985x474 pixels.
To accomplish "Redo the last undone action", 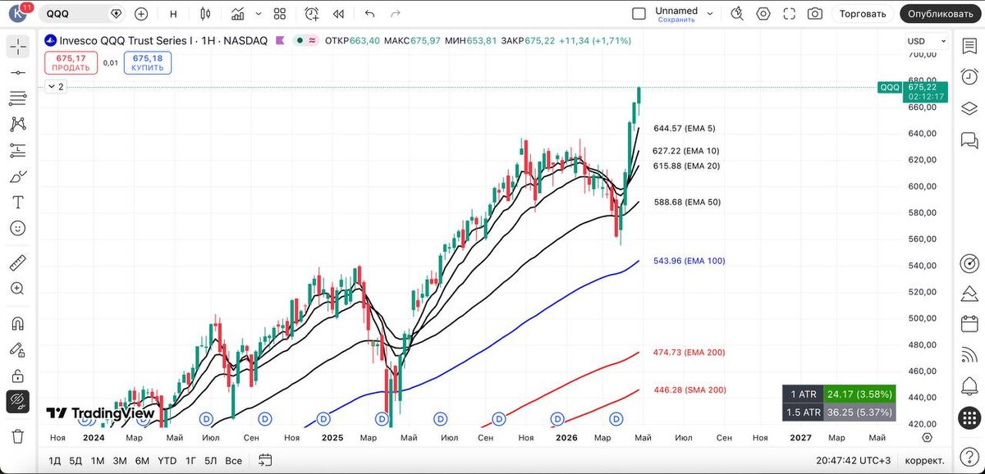I will [x=396, y=14].
